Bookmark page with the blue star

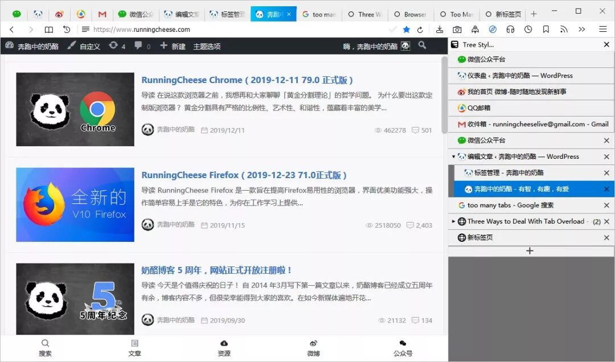click(407, 30)
